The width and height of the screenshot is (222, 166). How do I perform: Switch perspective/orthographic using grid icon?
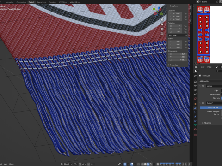click(162, 33)
